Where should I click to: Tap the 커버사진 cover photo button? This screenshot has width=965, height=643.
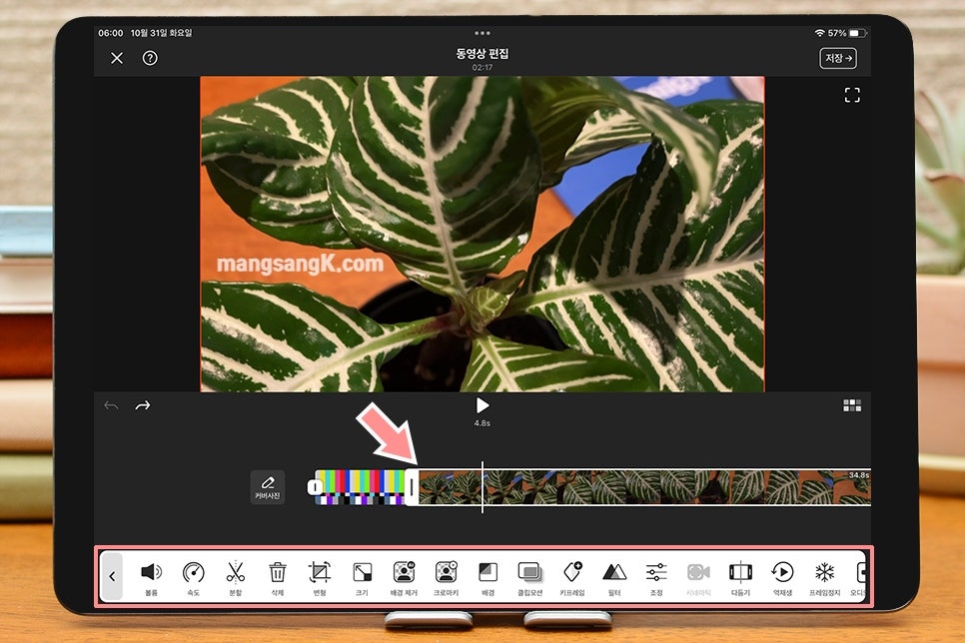[267, 487]
